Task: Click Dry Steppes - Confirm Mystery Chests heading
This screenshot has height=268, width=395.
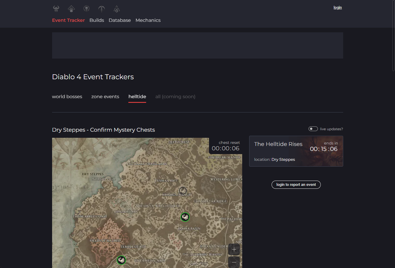Action: point(103,130)
